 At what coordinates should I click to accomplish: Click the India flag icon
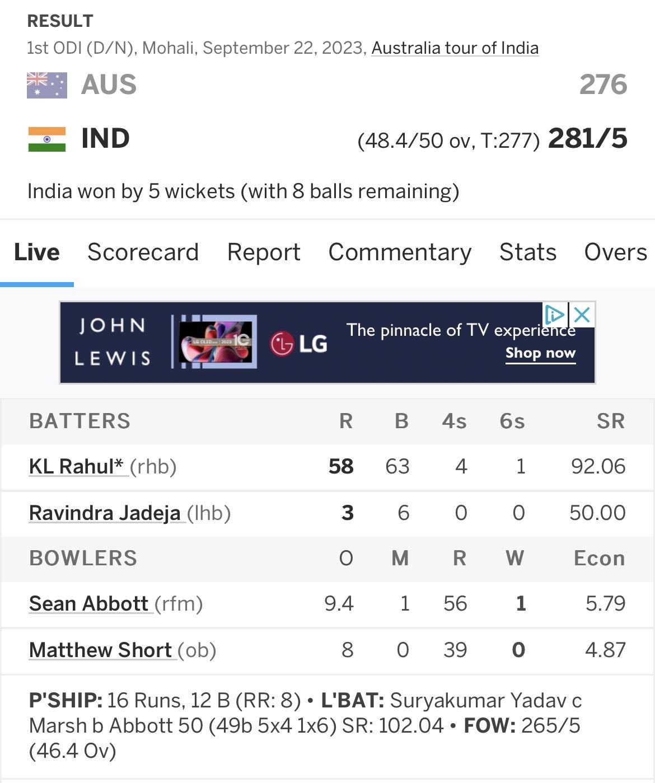[47, 139]
